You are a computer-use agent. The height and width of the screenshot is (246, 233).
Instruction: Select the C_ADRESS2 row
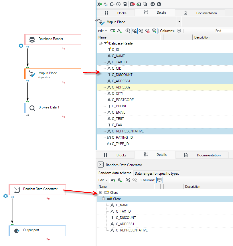[x=165, y=87]
